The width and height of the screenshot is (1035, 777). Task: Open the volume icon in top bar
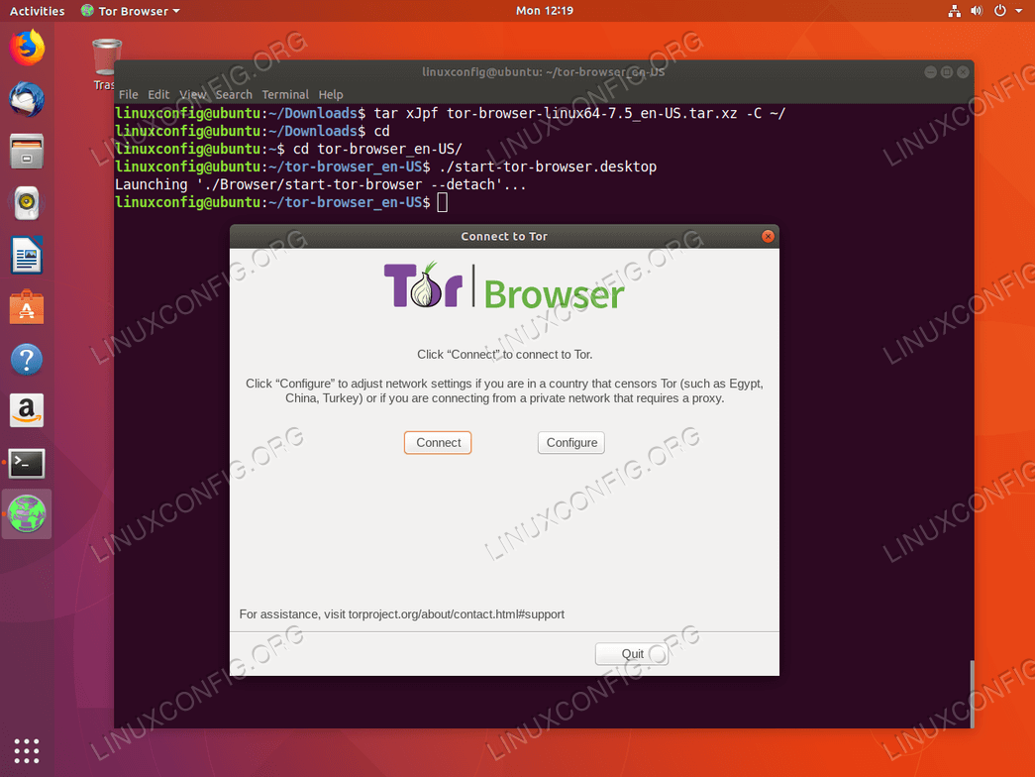(x=977, y=11)
